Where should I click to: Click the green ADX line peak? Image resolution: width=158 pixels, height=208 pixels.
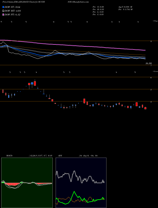pos(74,192)
